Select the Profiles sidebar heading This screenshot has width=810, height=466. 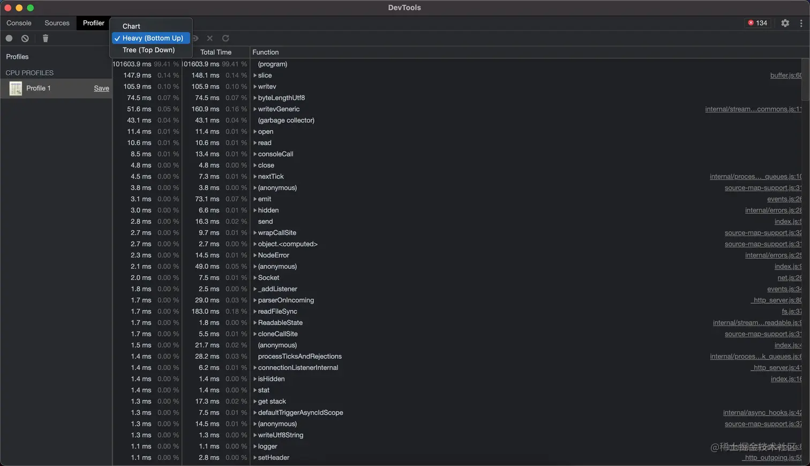pyautogui.click(x=17, y=57)
